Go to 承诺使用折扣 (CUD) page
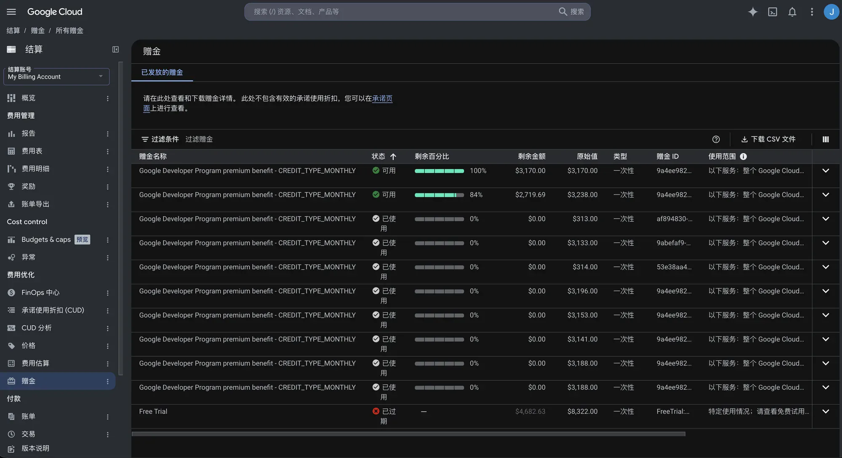This screenshot has width=842, height=458. (x=53, y=310)
